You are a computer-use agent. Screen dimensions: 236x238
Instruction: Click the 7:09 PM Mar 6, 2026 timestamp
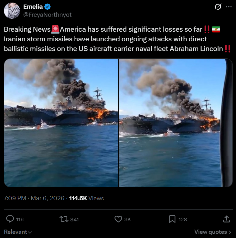[34, 198]
